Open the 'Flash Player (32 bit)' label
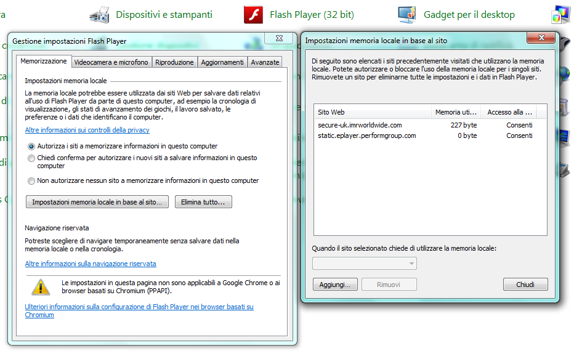Image resolution: width=574 pixels, height=364 pixels. [312, 15]
